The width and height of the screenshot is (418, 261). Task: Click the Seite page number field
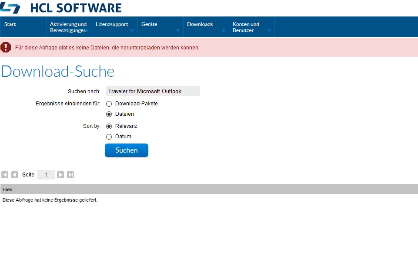[x=46, y=175]
